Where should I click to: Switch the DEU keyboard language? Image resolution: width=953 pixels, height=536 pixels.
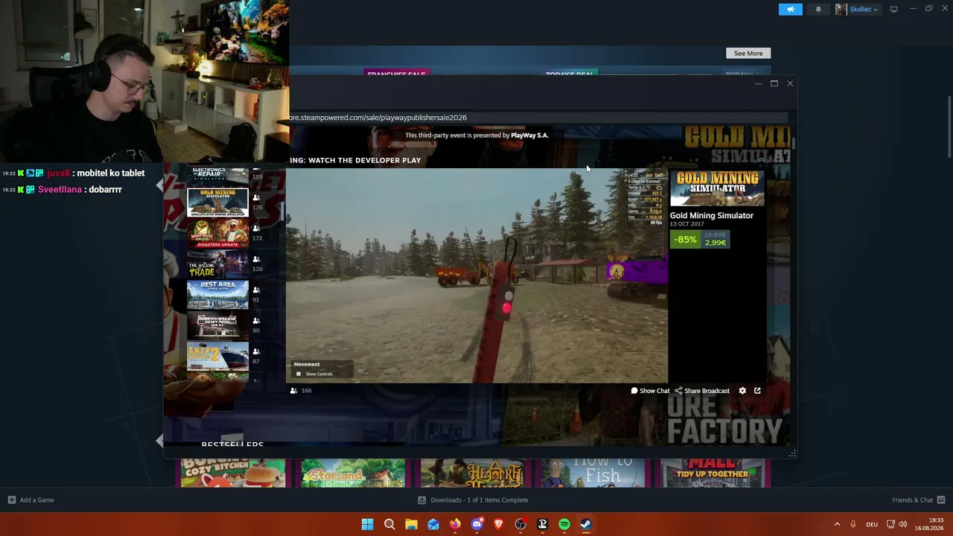pos(872,525)
